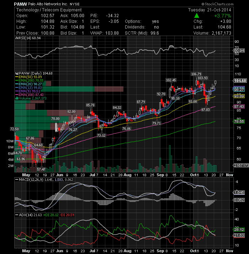Click the Chg value +3.80
This screenshot has height=254, width=249.
226,21
